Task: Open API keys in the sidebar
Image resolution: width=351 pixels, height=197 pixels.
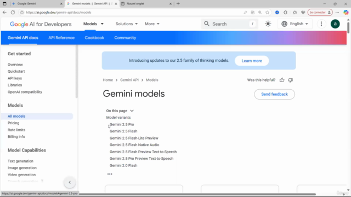Action: [x=15, y=78]
